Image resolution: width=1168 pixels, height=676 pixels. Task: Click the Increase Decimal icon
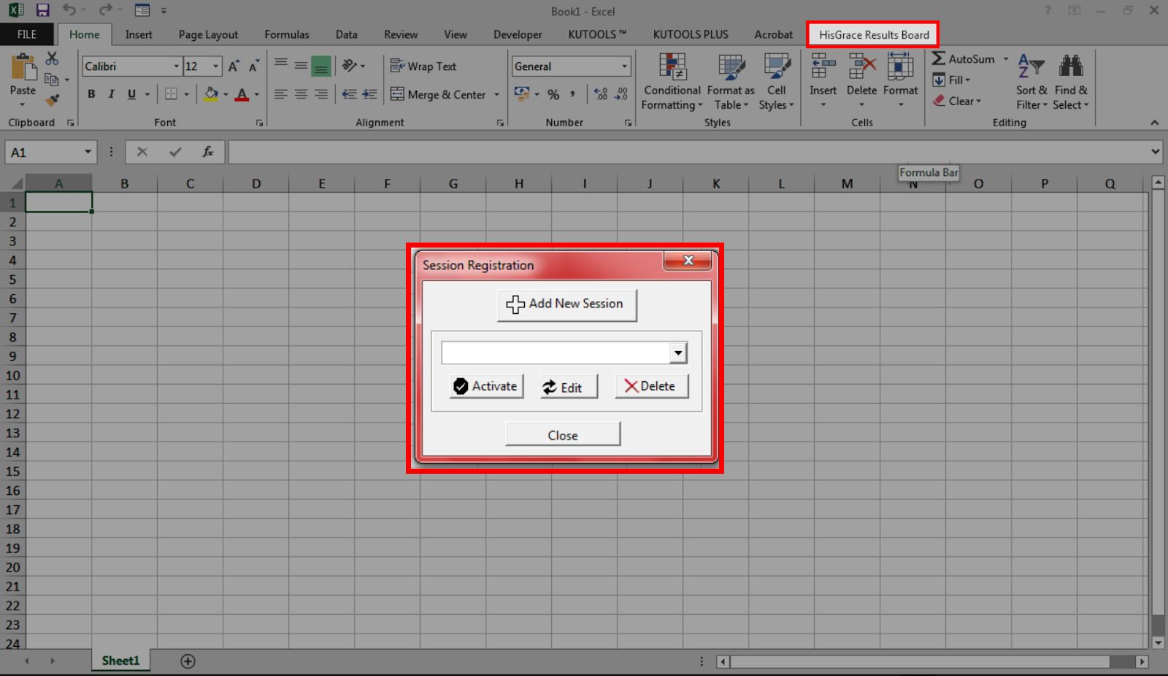click(600, 93)
